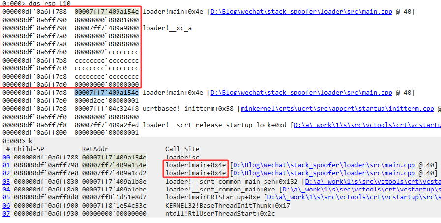Open frame 01 link in the stack trace

[6, 165]
